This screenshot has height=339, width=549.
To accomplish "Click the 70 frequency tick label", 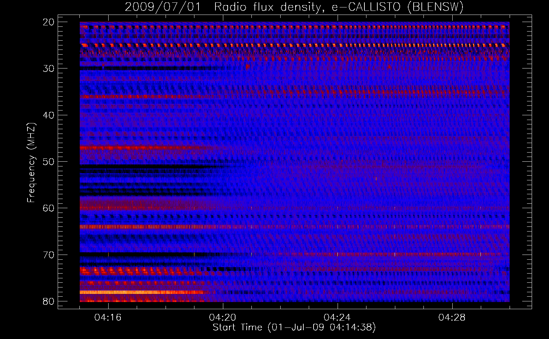I will (x=49, y=255).
